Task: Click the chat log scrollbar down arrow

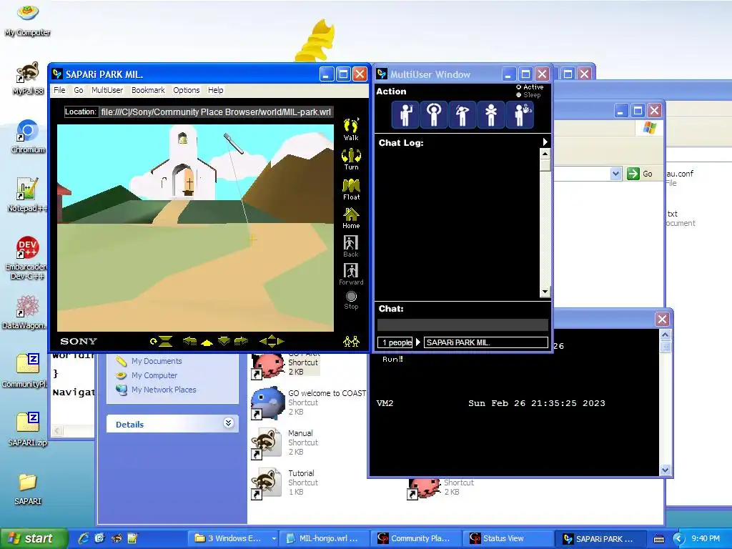Action: pyautogui.click(x=545, y=292)
